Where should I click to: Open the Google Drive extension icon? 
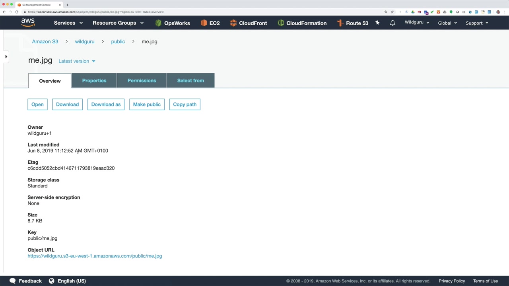[x=413, y=12]
